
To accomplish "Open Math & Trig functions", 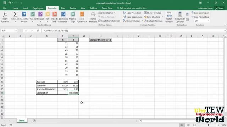I will pyautogui.click(x=72, y=17).
